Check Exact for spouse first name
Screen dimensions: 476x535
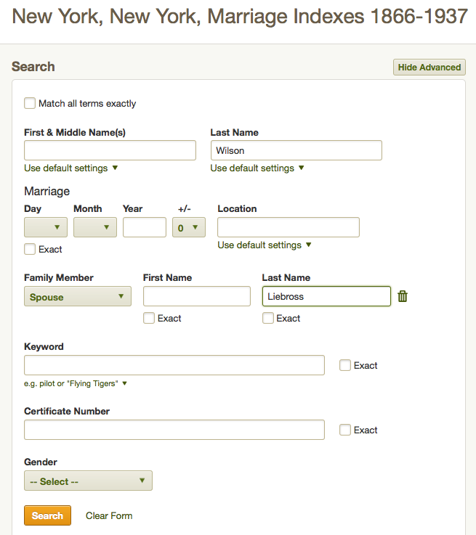(x=149, y=318)
